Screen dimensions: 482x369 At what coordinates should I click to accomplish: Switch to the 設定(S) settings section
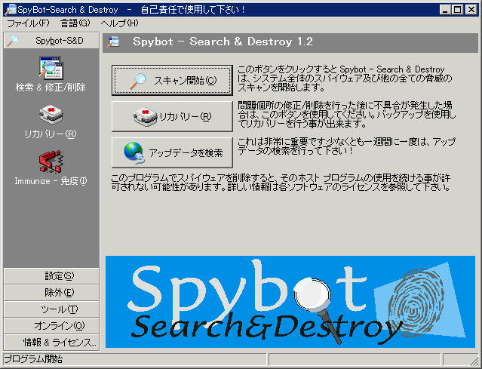pyautogui.click(x=51, y=276)
